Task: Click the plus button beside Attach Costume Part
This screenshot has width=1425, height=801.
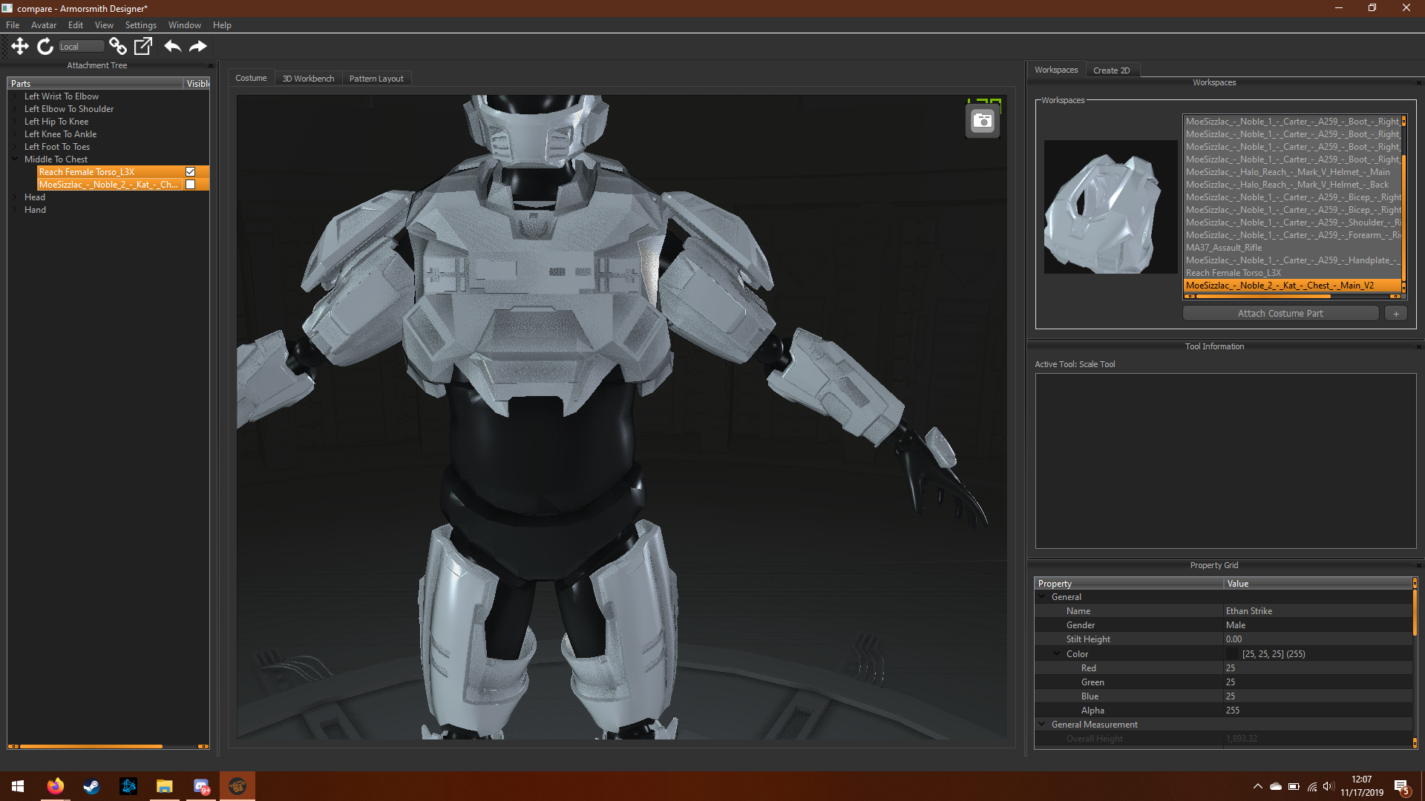Action: click(1396, 314)
